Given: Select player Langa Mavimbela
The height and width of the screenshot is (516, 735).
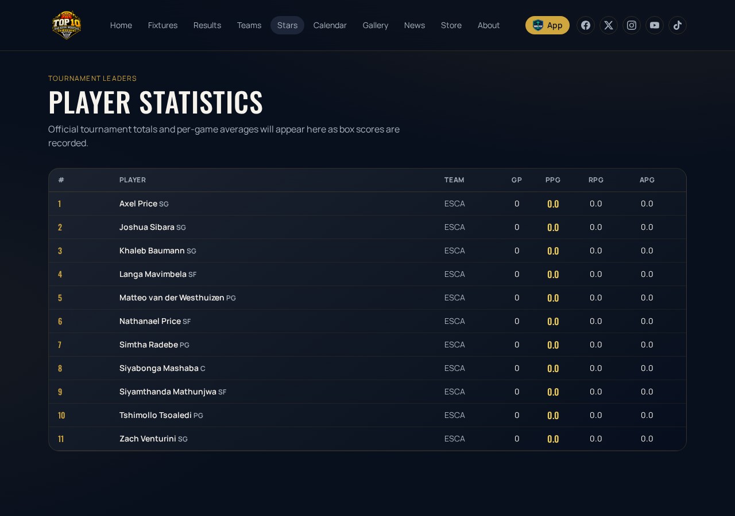Looking at the screenshot, I should 153,274.
